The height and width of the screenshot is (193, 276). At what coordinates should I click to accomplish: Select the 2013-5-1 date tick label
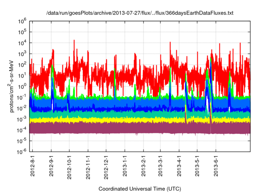coord(197,167)
